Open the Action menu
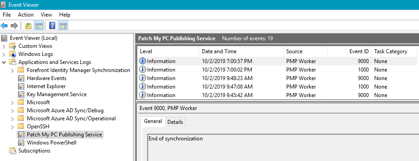Screen dimensions: 419x161 tap(26, 15)
